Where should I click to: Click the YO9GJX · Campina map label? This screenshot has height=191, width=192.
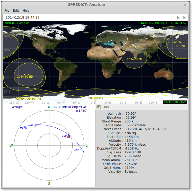(17, 23)
